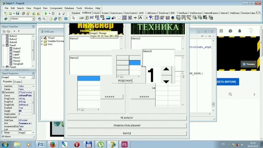Click apps grid icon in browser window
263x148 pixels.
[221, 31]
